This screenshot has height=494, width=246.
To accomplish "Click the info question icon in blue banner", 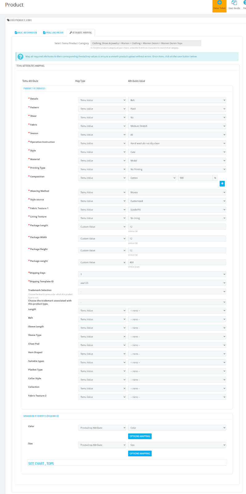I will point(20,57).
